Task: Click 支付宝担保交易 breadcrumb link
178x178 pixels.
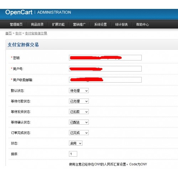Action: coord(36,33)
